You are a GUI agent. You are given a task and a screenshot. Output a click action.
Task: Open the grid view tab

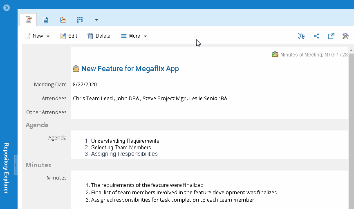click(x=80, y=20)
